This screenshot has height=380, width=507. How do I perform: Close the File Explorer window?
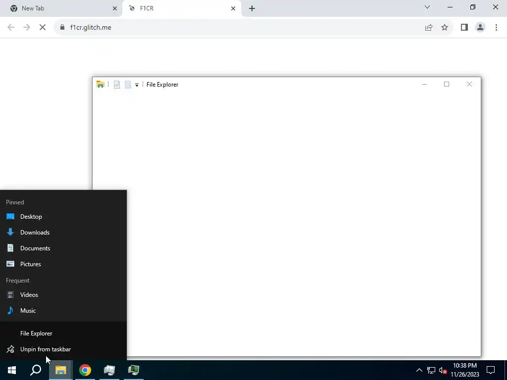click(x=469, y=84)
